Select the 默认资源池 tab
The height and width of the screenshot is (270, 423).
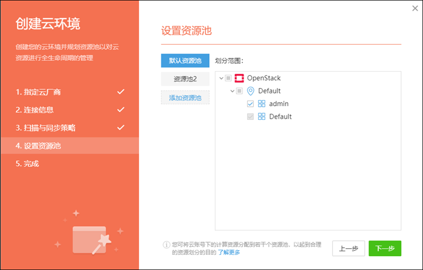click(185, 61)
